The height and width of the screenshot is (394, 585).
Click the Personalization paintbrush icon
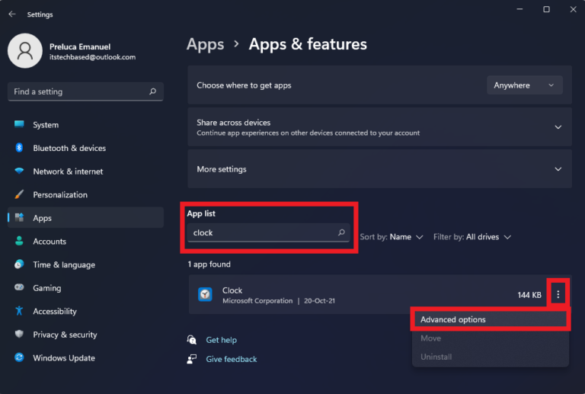19,194
